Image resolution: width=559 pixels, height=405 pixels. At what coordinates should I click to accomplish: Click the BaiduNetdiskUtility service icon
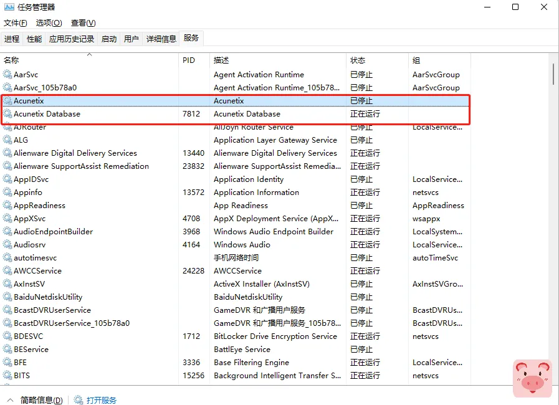coord(7,297)
